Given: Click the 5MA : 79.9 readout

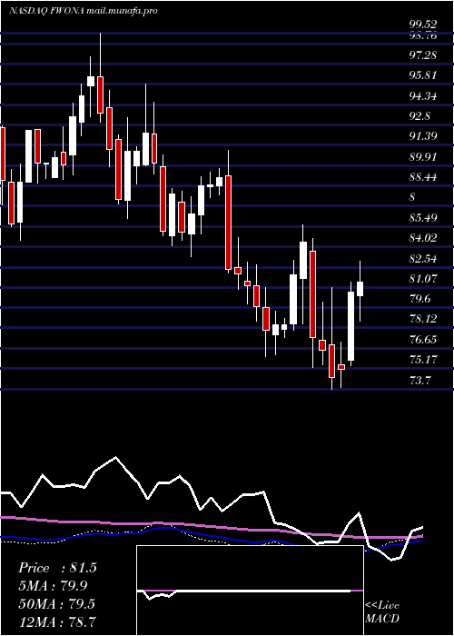Looking at the screenshot, I should (x=53, y=586).
